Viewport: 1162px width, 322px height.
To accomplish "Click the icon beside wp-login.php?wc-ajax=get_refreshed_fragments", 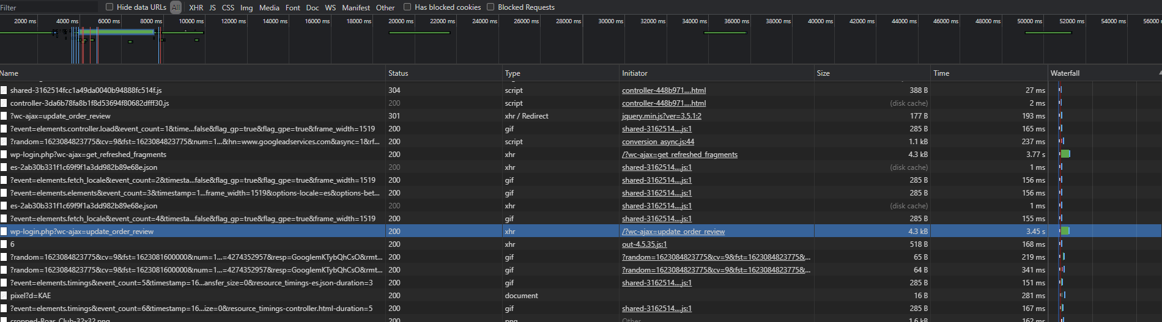I will [x=4, y=155].
